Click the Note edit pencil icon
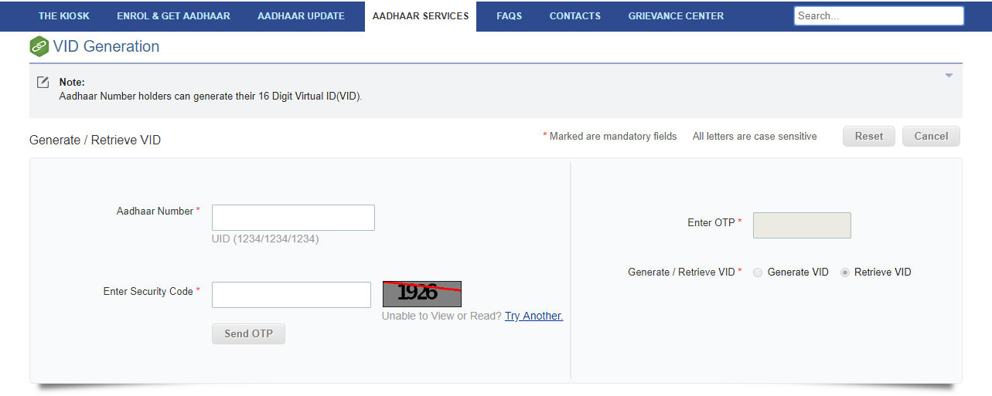992x396 pixels. pyautogui.click(x=43, y=82)
